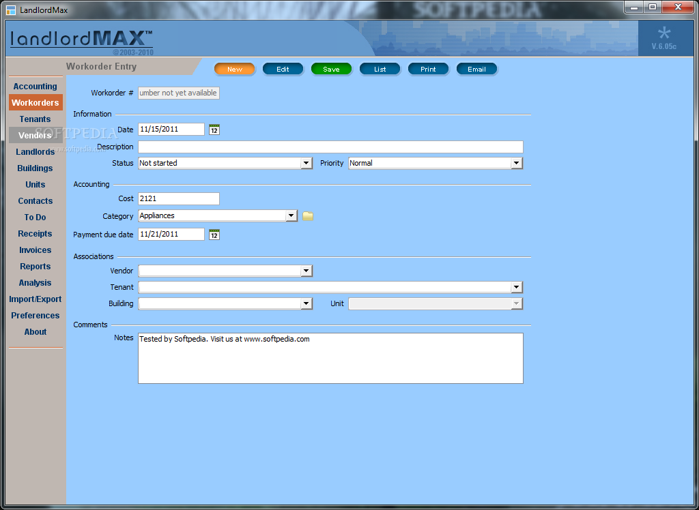Click the Payment due date field
Image resolution: width=699 pixels, height=510 pixels.
171,235
